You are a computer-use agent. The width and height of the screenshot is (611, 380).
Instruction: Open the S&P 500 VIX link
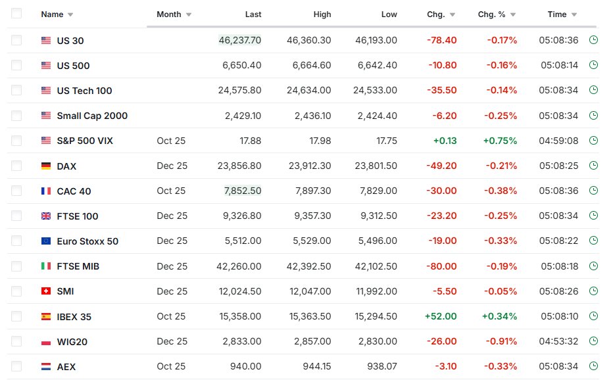pos(85,141)
